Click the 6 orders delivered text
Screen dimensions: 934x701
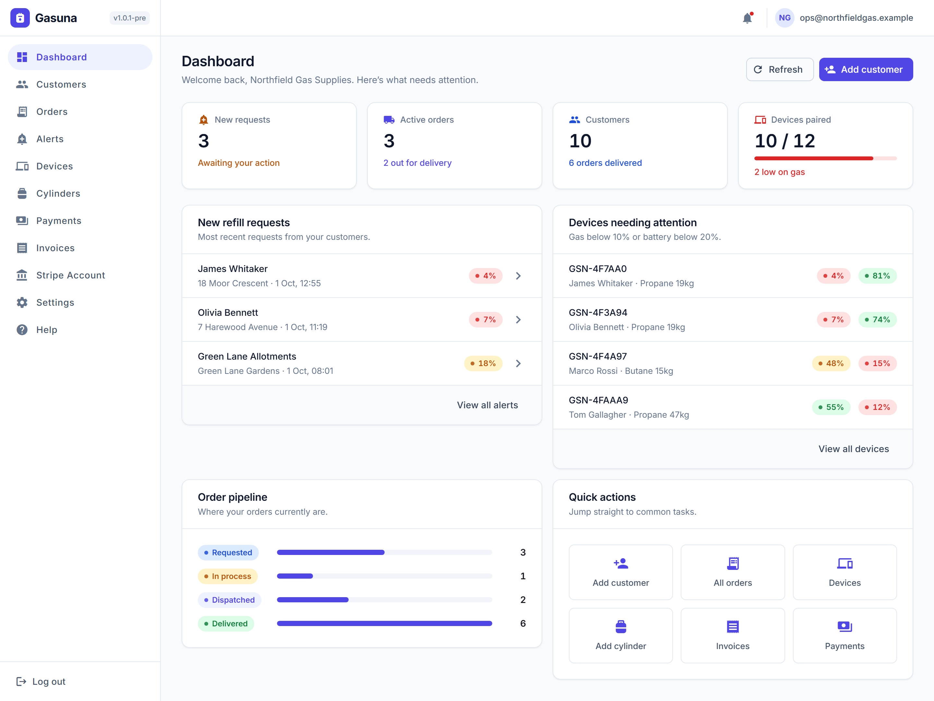pos(605,163)
